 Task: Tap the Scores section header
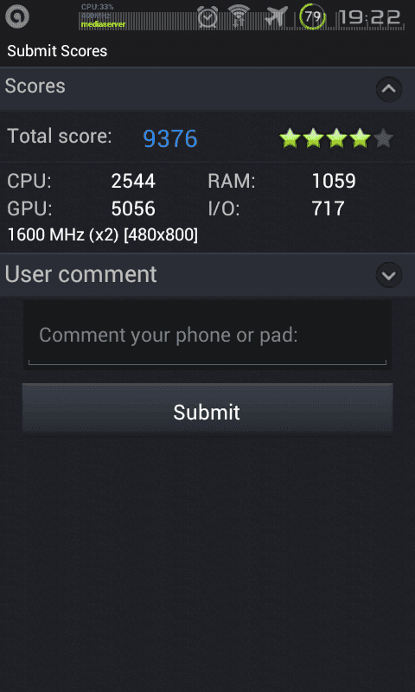tap(207, 88)
